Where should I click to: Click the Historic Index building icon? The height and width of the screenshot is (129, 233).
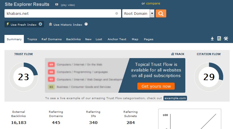[50, 24]
